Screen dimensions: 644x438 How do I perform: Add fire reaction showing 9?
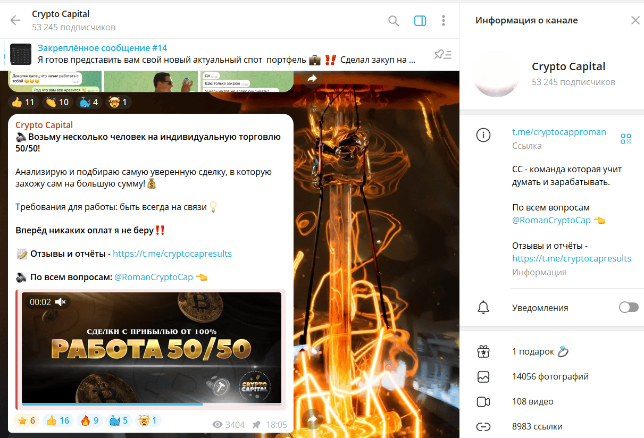tap(90, 421)
